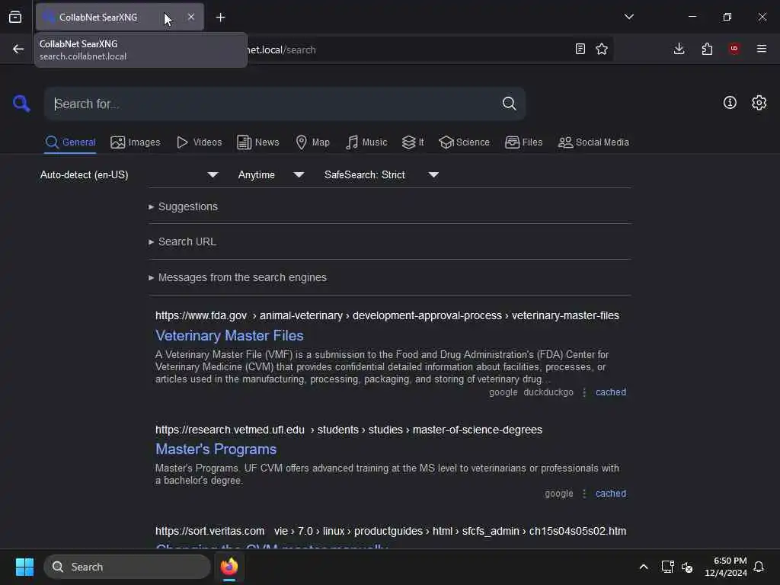The height and width of the screenshot is (585, 780).
Task: Click 'google' label under Veterinary Master Files
Action: coord(503,392)
